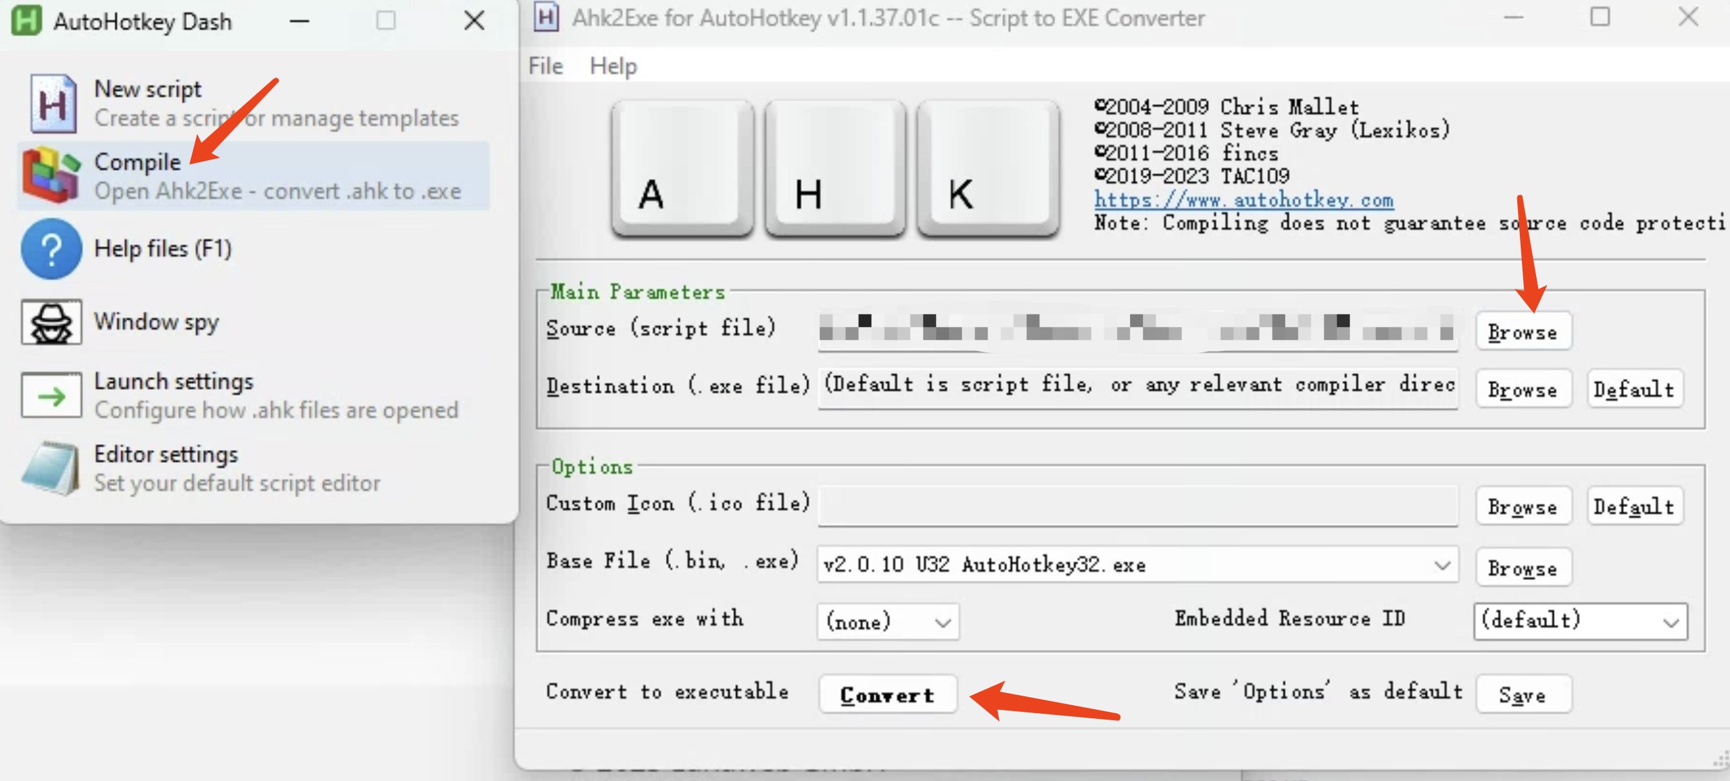Open the File menu in Ahk2Exe

click(546, 66)
